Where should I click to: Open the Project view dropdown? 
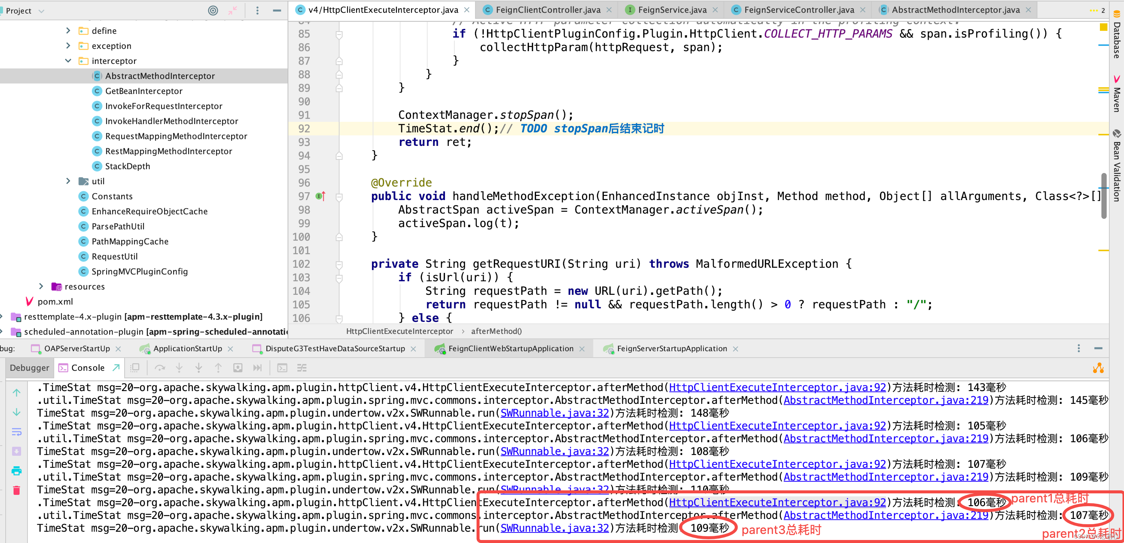(x=41, y=11)
